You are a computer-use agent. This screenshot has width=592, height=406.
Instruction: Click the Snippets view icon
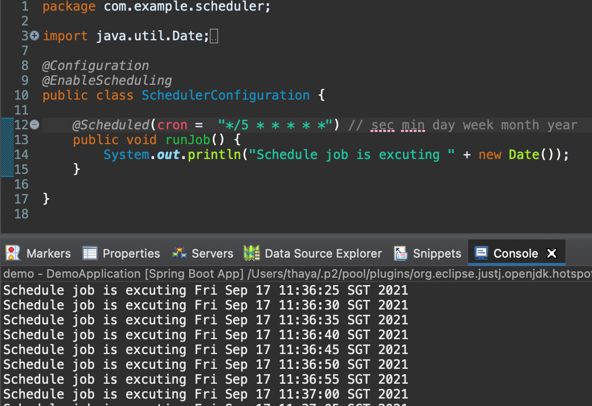(x=399, y=253)
